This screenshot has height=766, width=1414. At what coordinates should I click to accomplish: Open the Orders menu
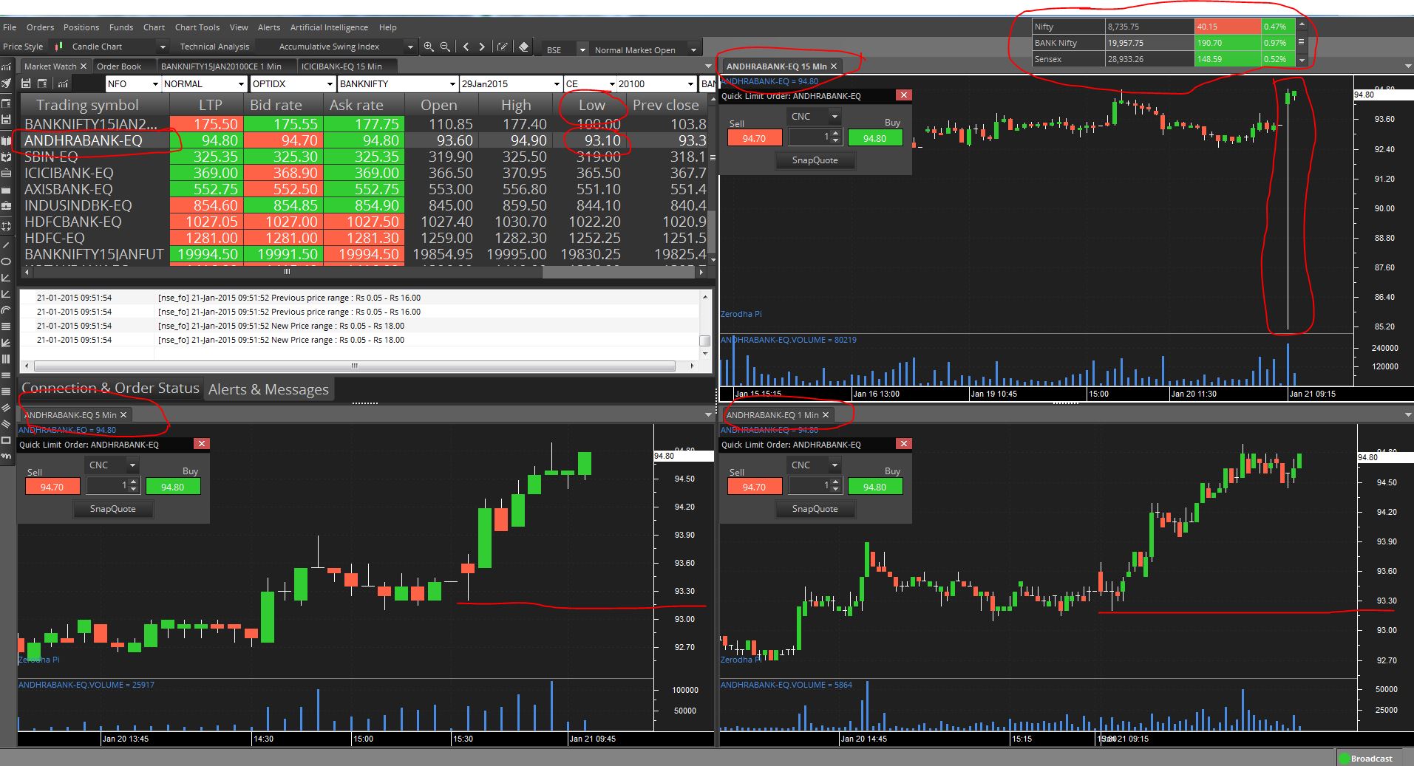click(x=40, y=27)
